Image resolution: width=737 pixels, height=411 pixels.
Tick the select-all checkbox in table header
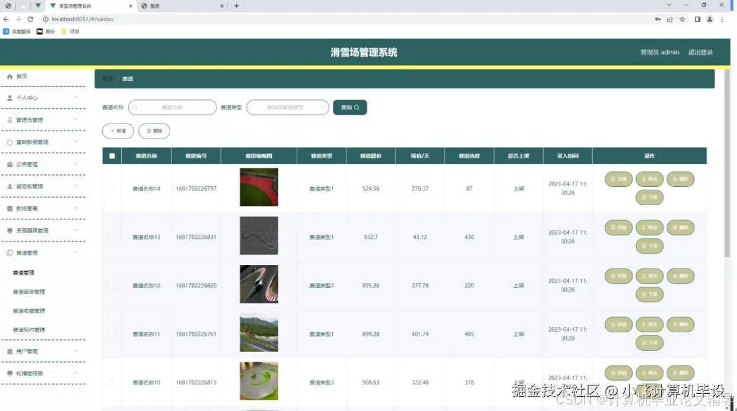tap(112, 156)
